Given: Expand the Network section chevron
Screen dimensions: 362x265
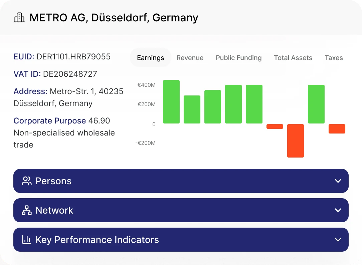Looking at the screenshot, I should 338,210.
